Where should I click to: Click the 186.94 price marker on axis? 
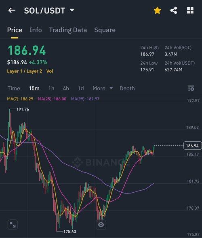pos(192,146)
